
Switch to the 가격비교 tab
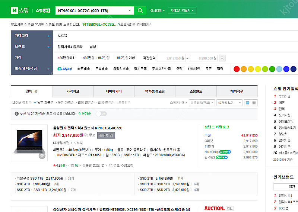pos(73,91)
